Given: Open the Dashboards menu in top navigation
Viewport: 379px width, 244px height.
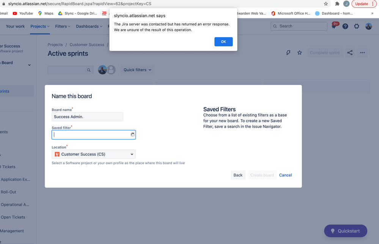Looking at the screenshot, I should click(89, 26).
